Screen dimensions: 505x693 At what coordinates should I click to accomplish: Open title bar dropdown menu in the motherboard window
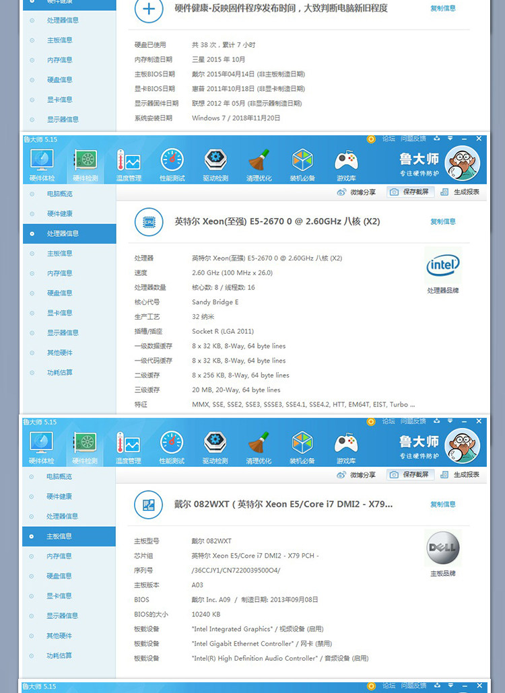(450, 421)
